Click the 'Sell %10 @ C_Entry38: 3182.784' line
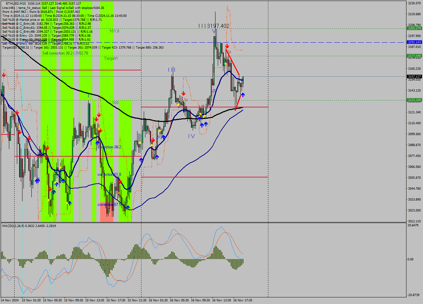 pos(47,23)
